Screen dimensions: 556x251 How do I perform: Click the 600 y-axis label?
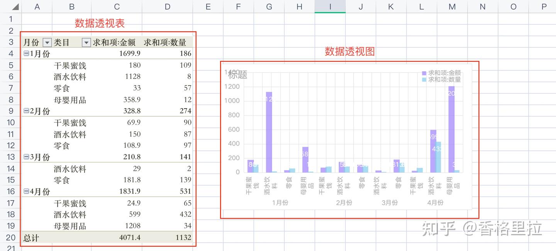[234, 129]
